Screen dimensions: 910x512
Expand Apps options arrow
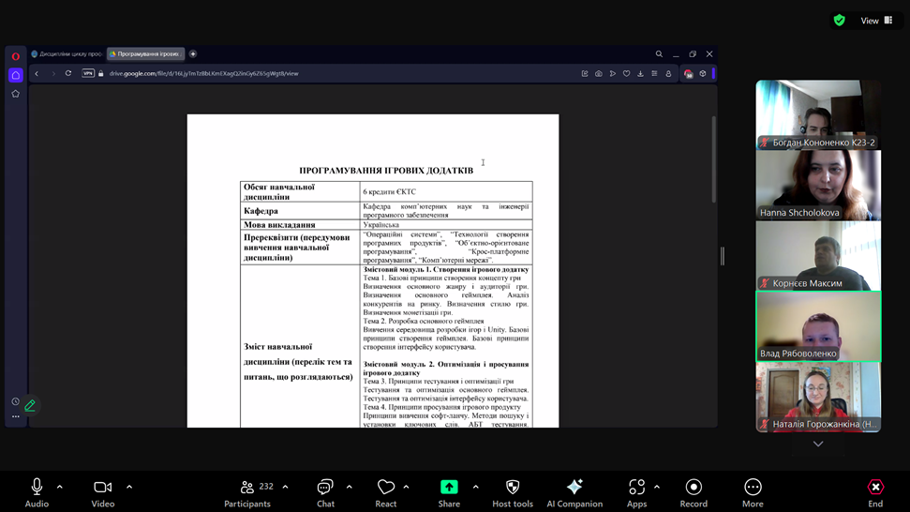657,487
